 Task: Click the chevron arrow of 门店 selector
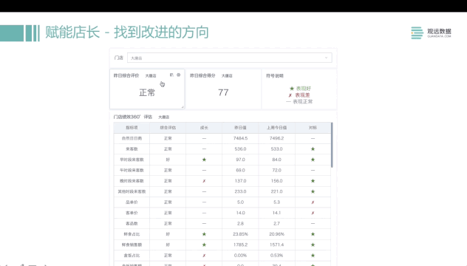[326, 58]
